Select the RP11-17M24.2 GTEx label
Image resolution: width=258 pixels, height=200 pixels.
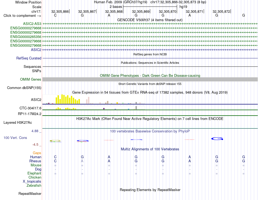point(30,114)
